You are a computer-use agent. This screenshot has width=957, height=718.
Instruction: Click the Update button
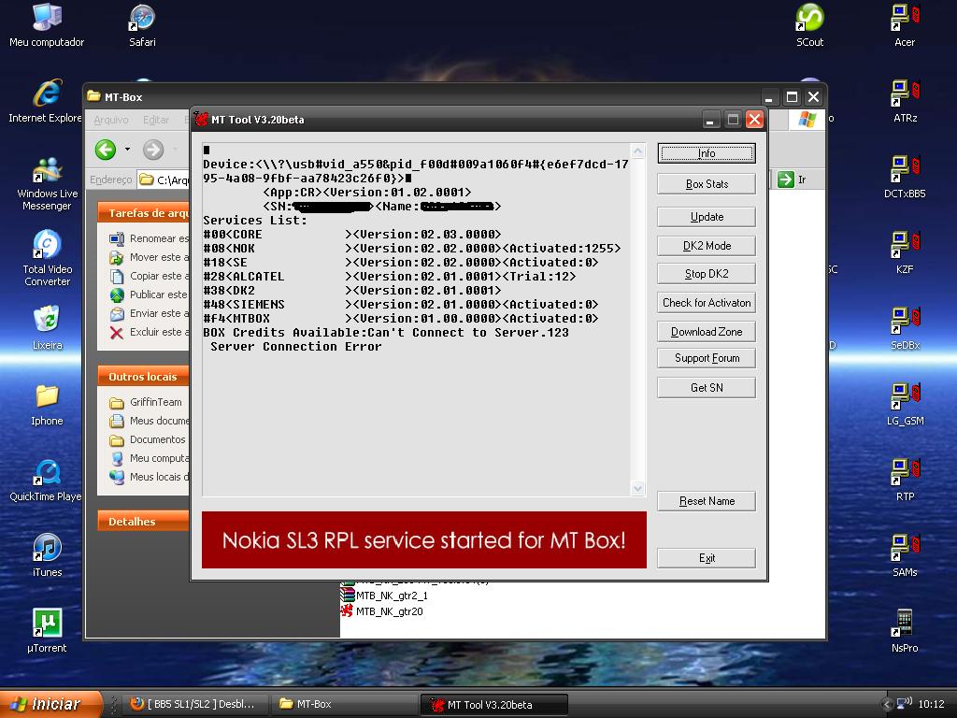pos(707,217)
